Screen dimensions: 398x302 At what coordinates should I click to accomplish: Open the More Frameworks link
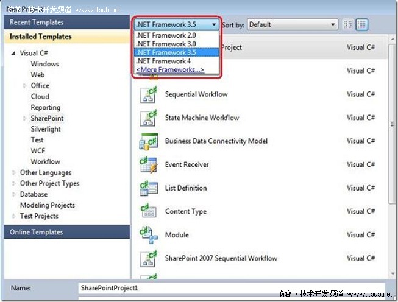click(x=170, y=70)
